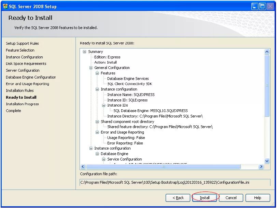Select the Edition: Express row

coord(107,57)
